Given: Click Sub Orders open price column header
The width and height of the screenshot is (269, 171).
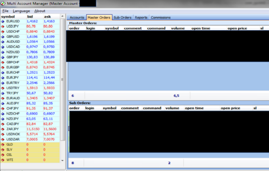Looking at the screenshot, I should (x=230, y=108).
